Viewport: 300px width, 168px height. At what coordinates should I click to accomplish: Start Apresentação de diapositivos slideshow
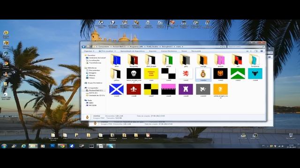(132, 51)
